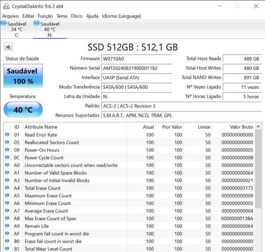Select the N: drive tab at 40 °C
265x252 pixels.
(50, 29)
